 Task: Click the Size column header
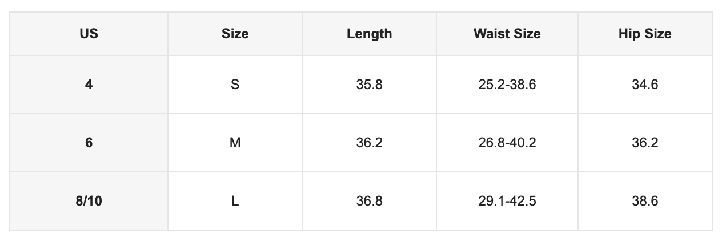(x=235, y=34)
